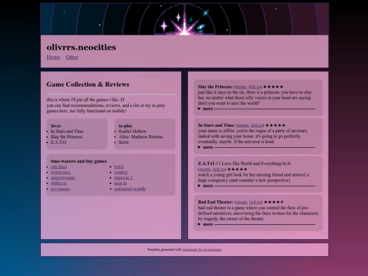Image resolution: width=368 pixels, height=276 pixels.
Task: Open the tetris game link
Action: (119, 167)
